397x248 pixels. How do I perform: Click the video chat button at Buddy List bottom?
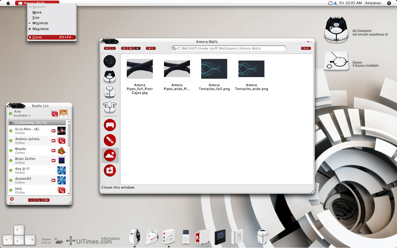coord(46,200)
